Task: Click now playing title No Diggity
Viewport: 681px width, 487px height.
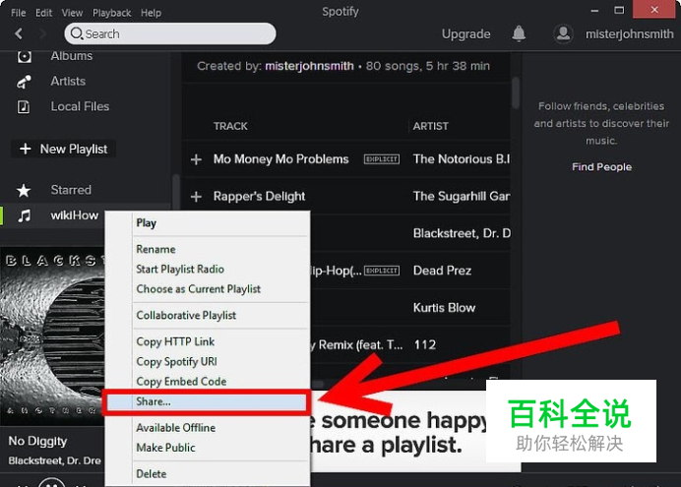Action: coord(37,441)
